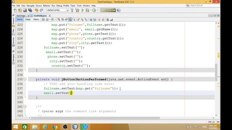The width and height of the screenshot is (232, 130).
Task: Click the Windows Start button
Action: pos(16,127)
